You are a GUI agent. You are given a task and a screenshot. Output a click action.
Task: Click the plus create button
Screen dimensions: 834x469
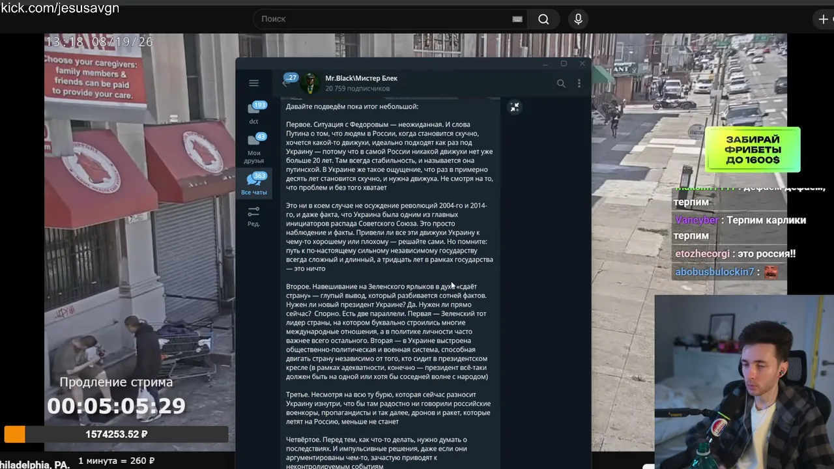(x=824, y=19)
